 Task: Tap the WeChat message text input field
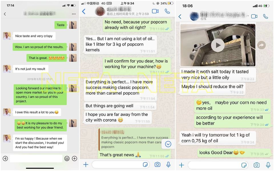tap(36, 159)
